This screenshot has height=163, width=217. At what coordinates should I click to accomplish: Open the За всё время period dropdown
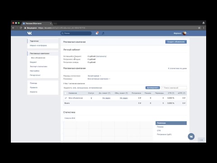[94, 76]
